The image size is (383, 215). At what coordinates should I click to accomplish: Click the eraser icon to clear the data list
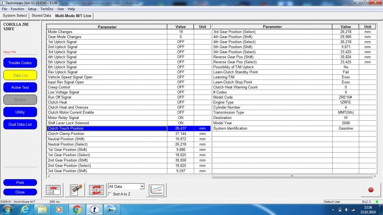pyautogui.click(x=75, y=190)
